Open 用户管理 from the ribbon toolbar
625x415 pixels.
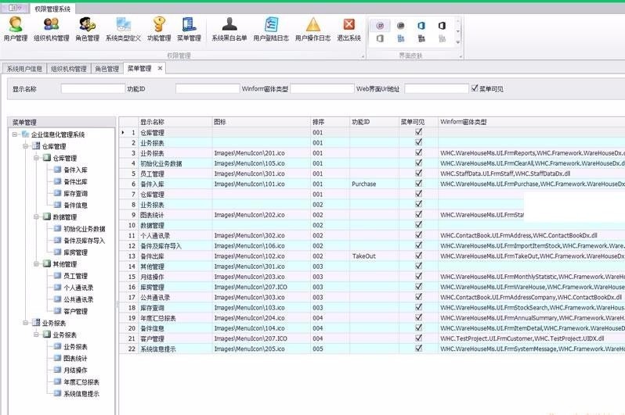point(15,29)
